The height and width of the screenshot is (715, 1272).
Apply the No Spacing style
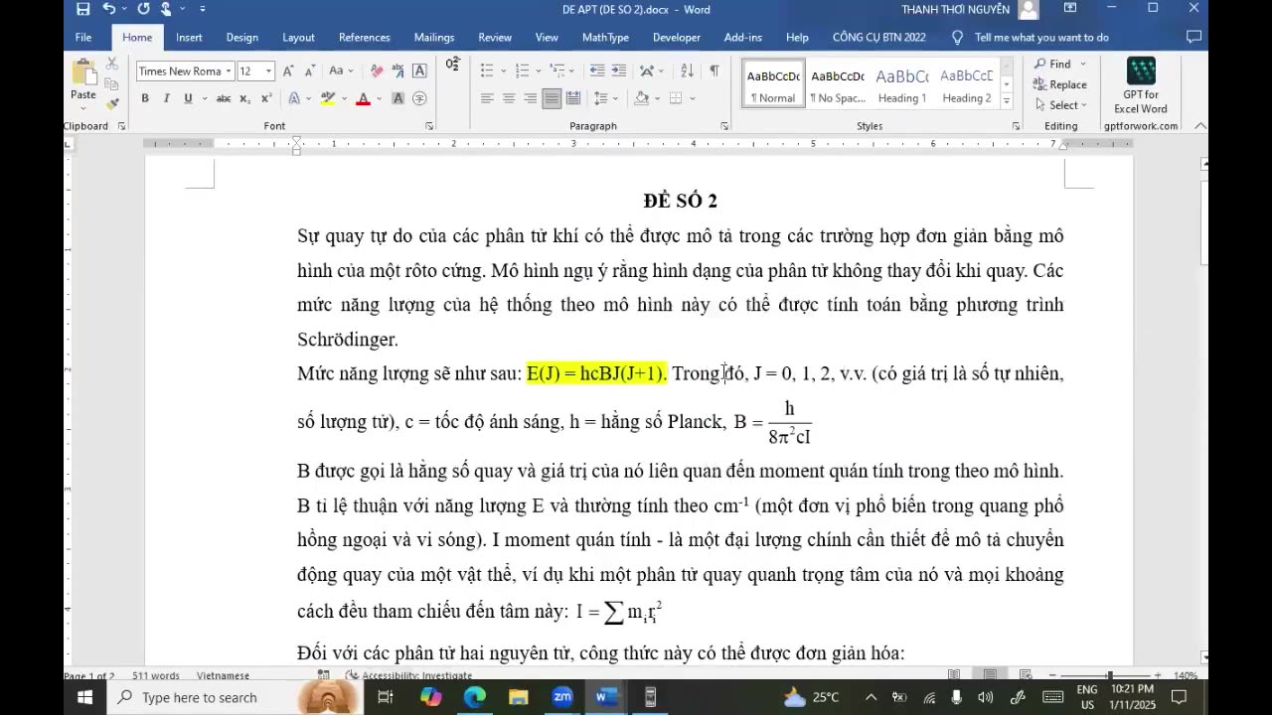838,85
